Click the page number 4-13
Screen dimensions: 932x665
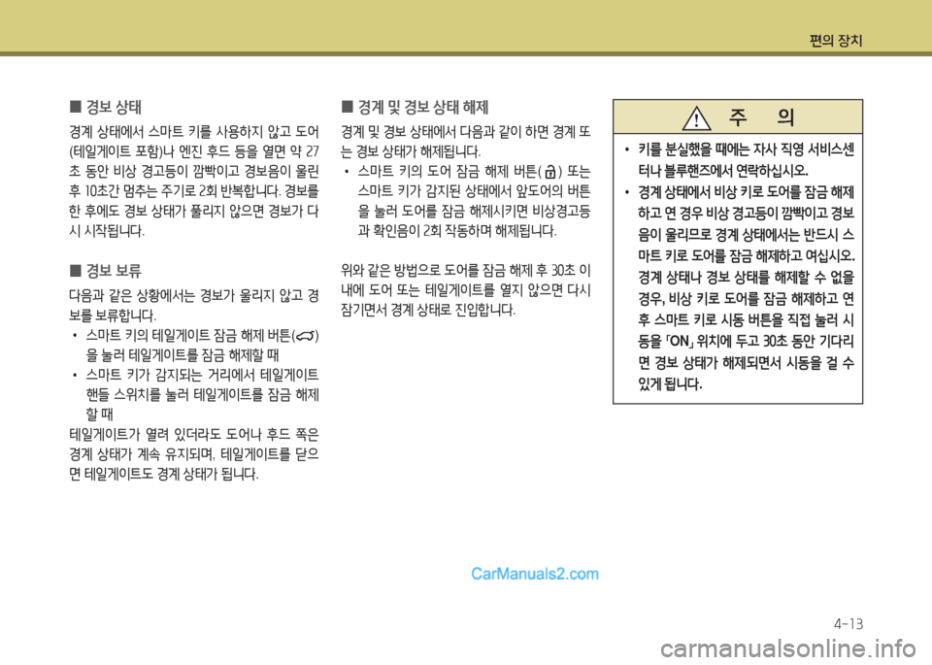848,624
